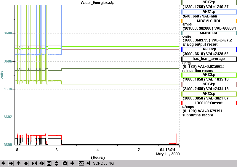Viewport: 237px width, 167px height.
Task: Click the MMSHLAE value VAL=2427.2
Action: pos(221,40)
